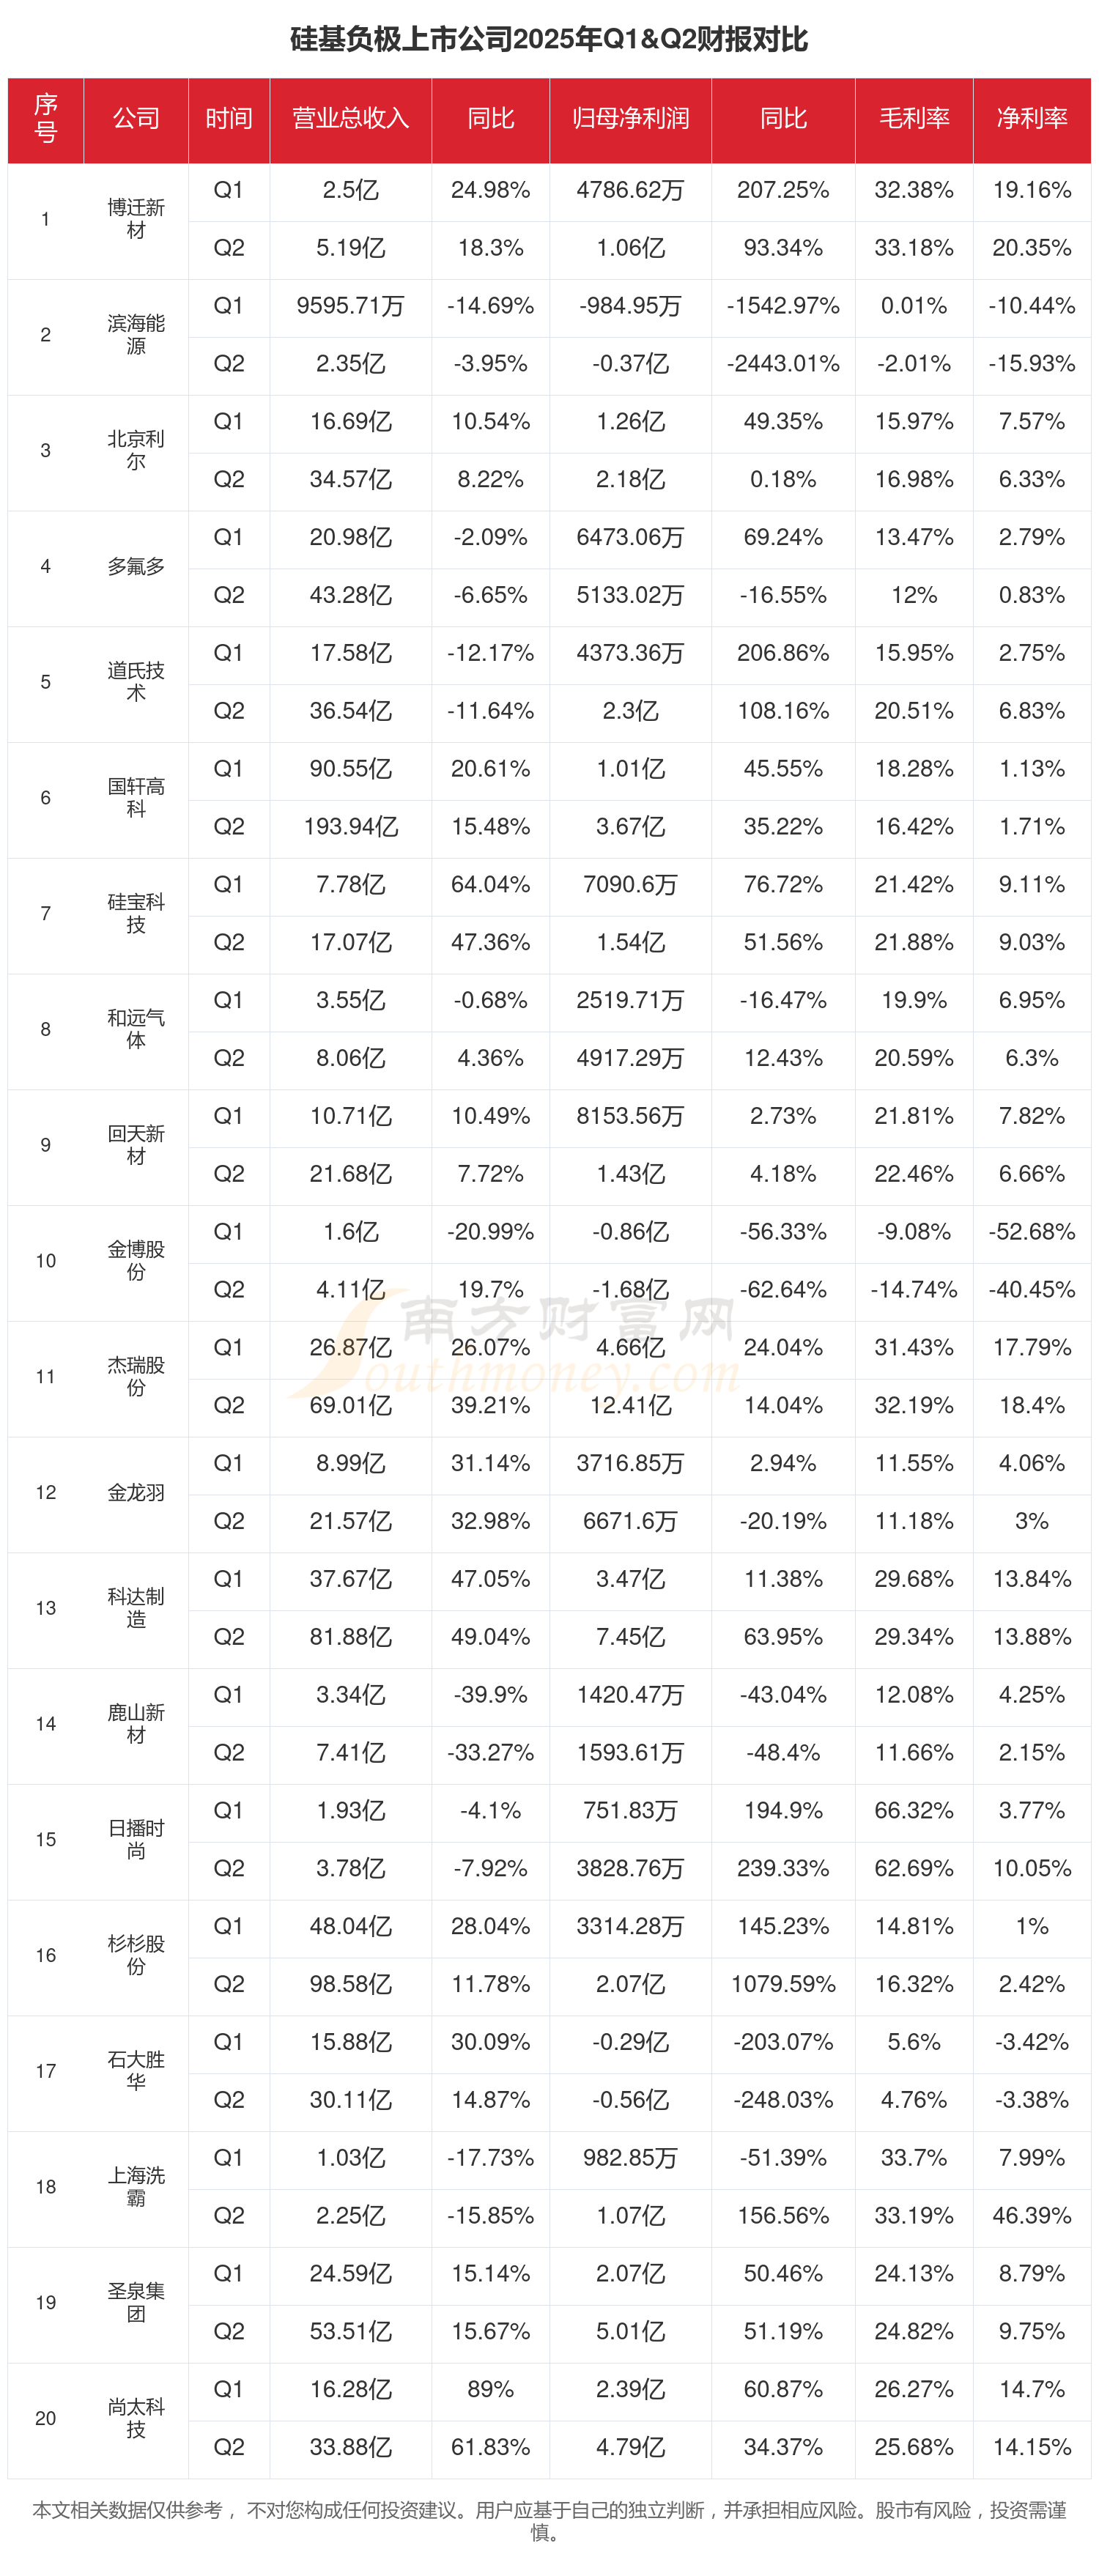Select the 净利率 header cell
Viewport: 1099px width, 2576px height.
click(1031, 119)
